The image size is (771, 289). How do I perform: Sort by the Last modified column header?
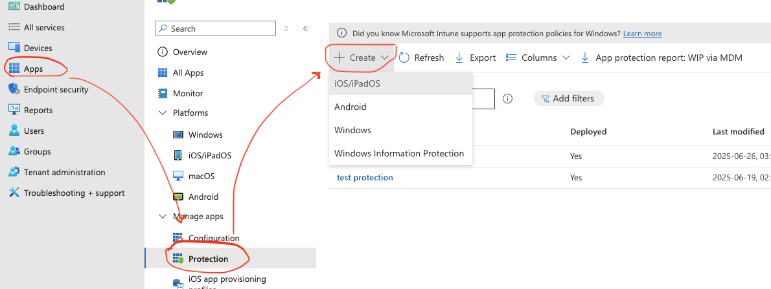coord(738,131)
